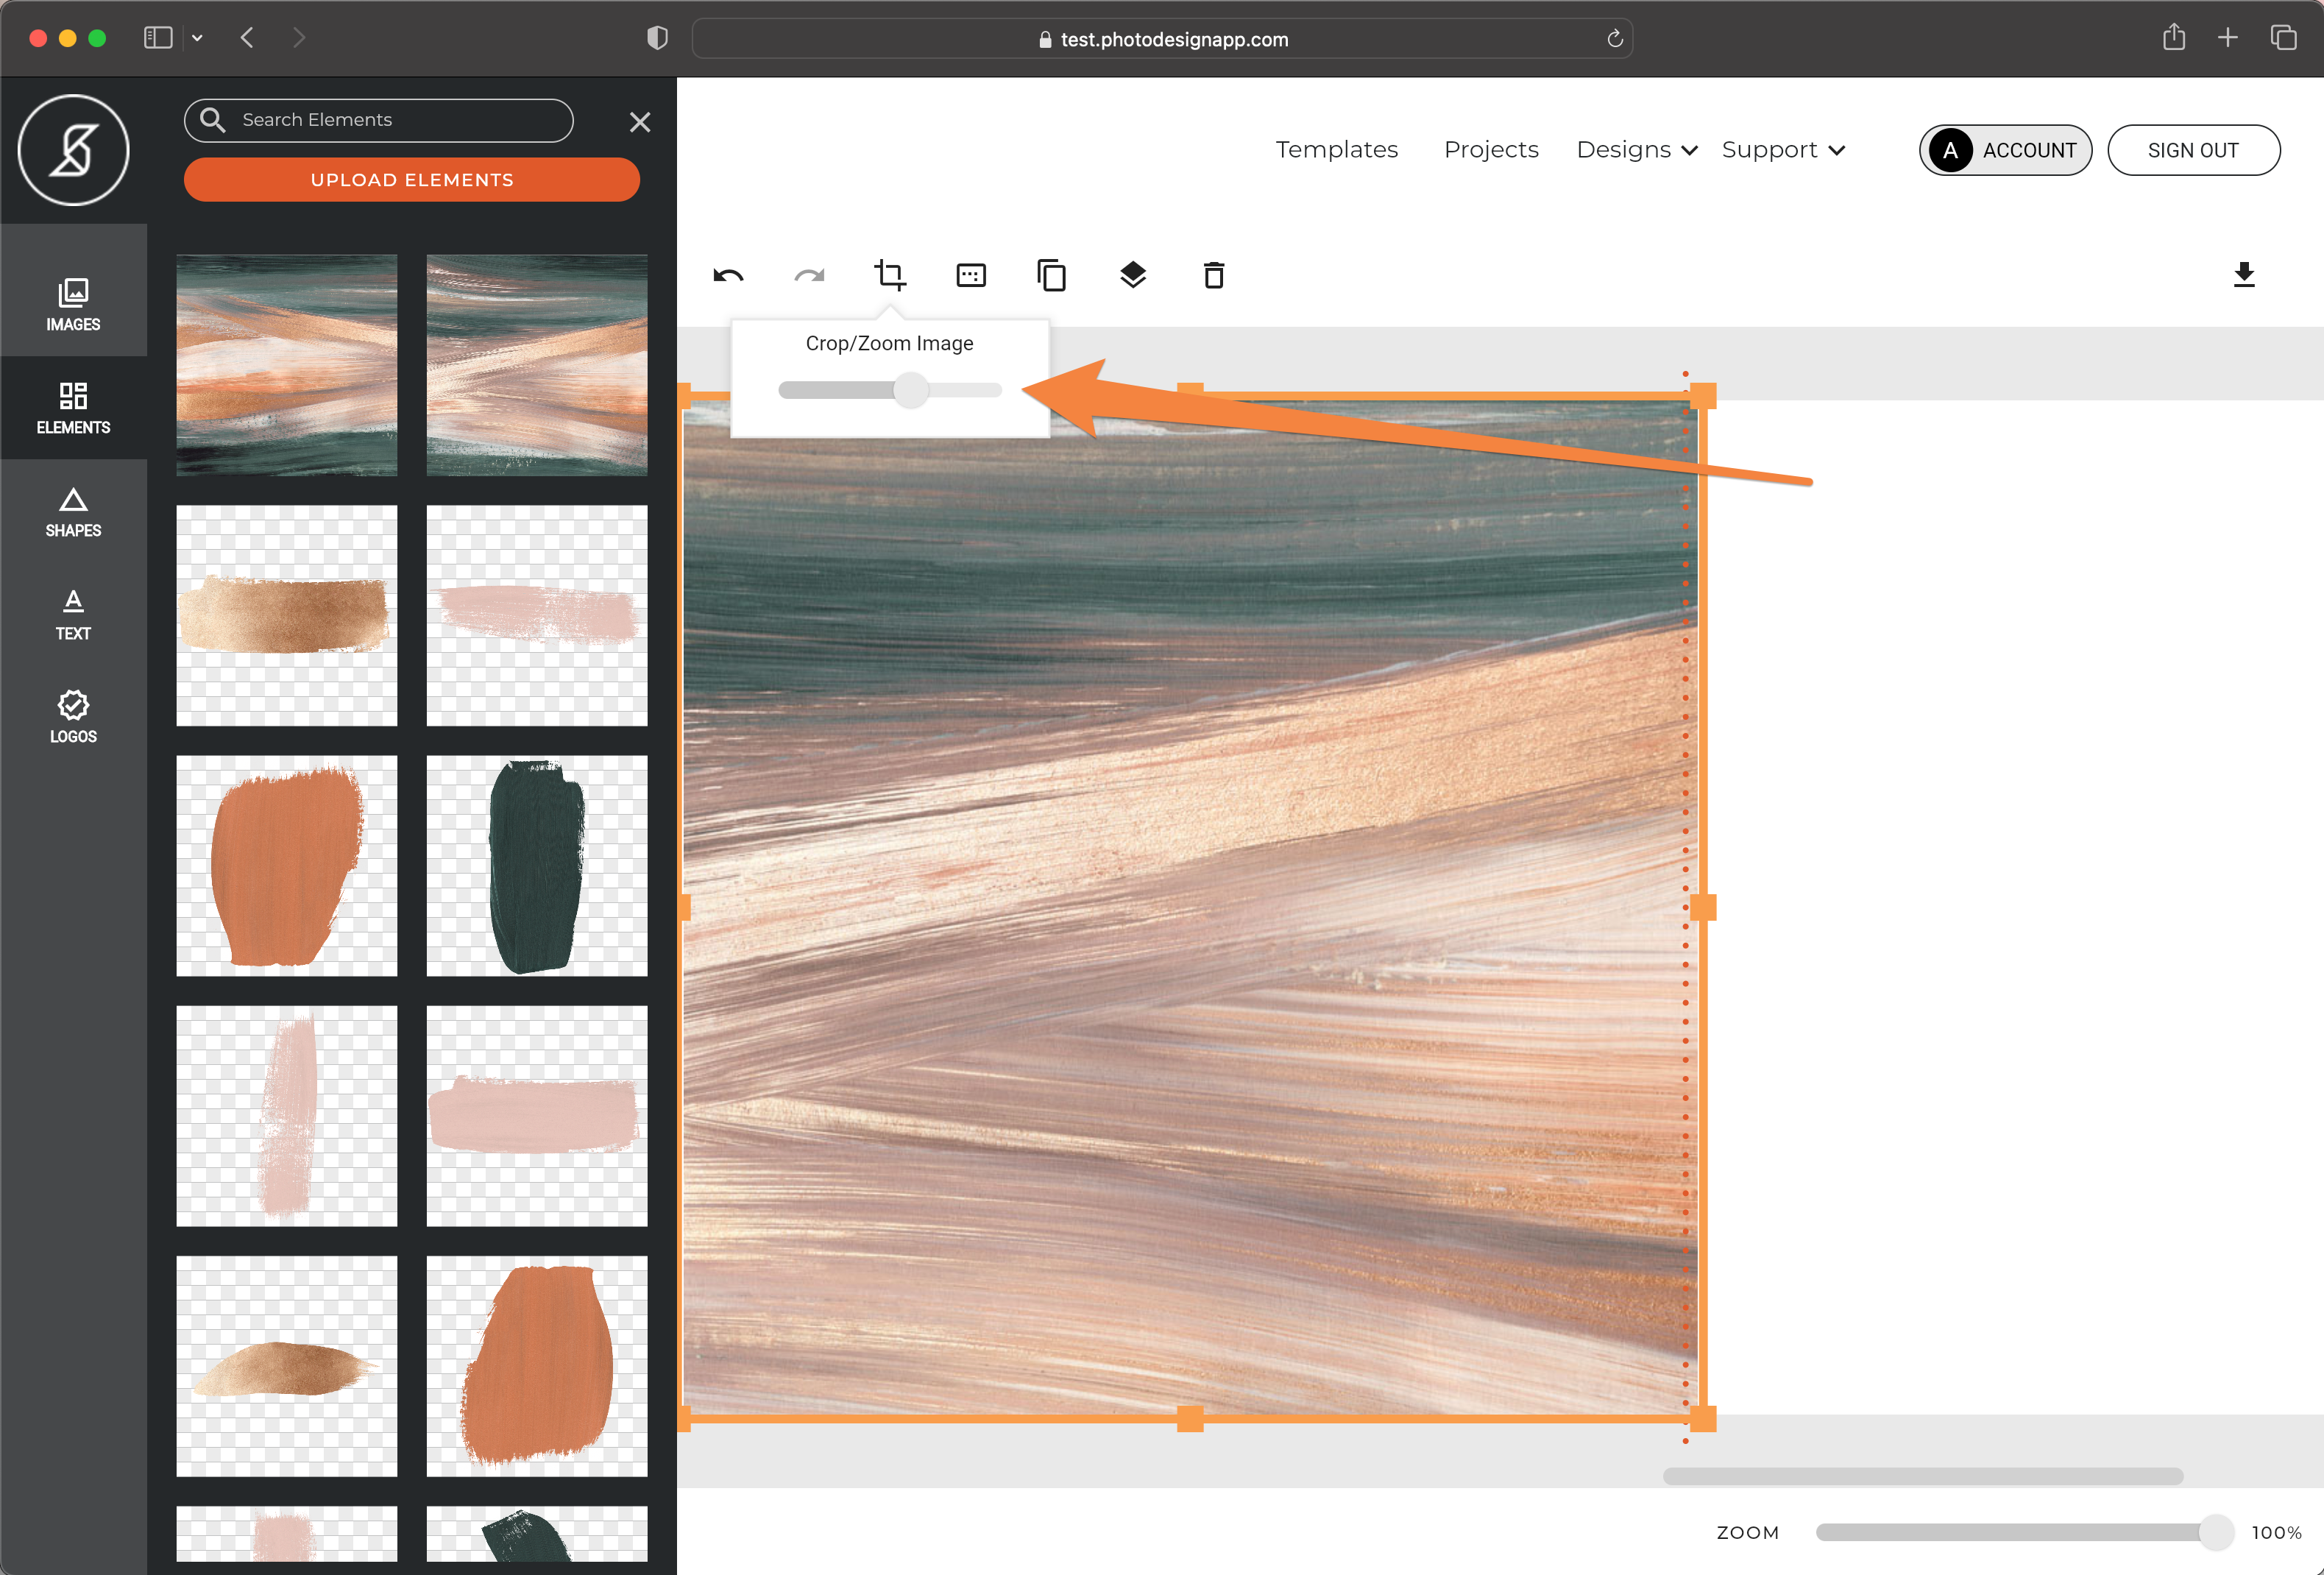Click the Search Elements input field
The width and height of the screenshot is (2324, 1575).
point(378,120)
